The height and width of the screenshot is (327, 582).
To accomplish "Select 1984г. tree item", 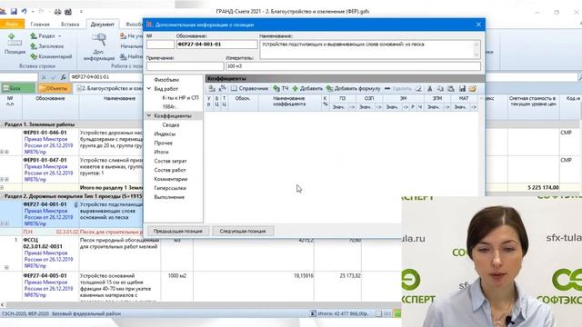I will [169, 107].
